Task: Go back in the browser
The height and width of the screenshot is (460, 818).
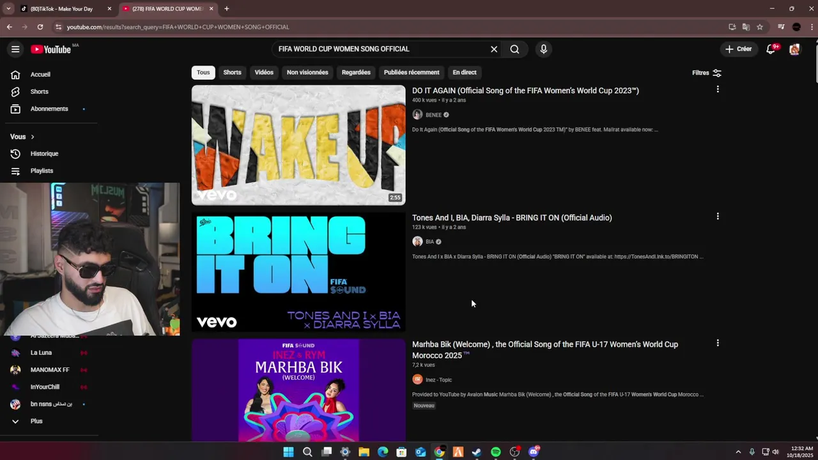Action: 9,27
